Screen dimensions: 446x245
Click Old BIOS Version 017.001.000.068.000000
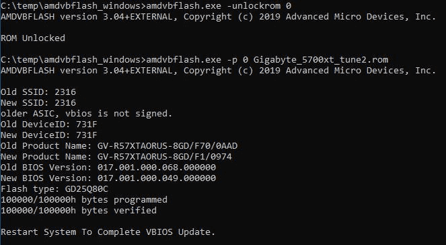coord(108,168)
